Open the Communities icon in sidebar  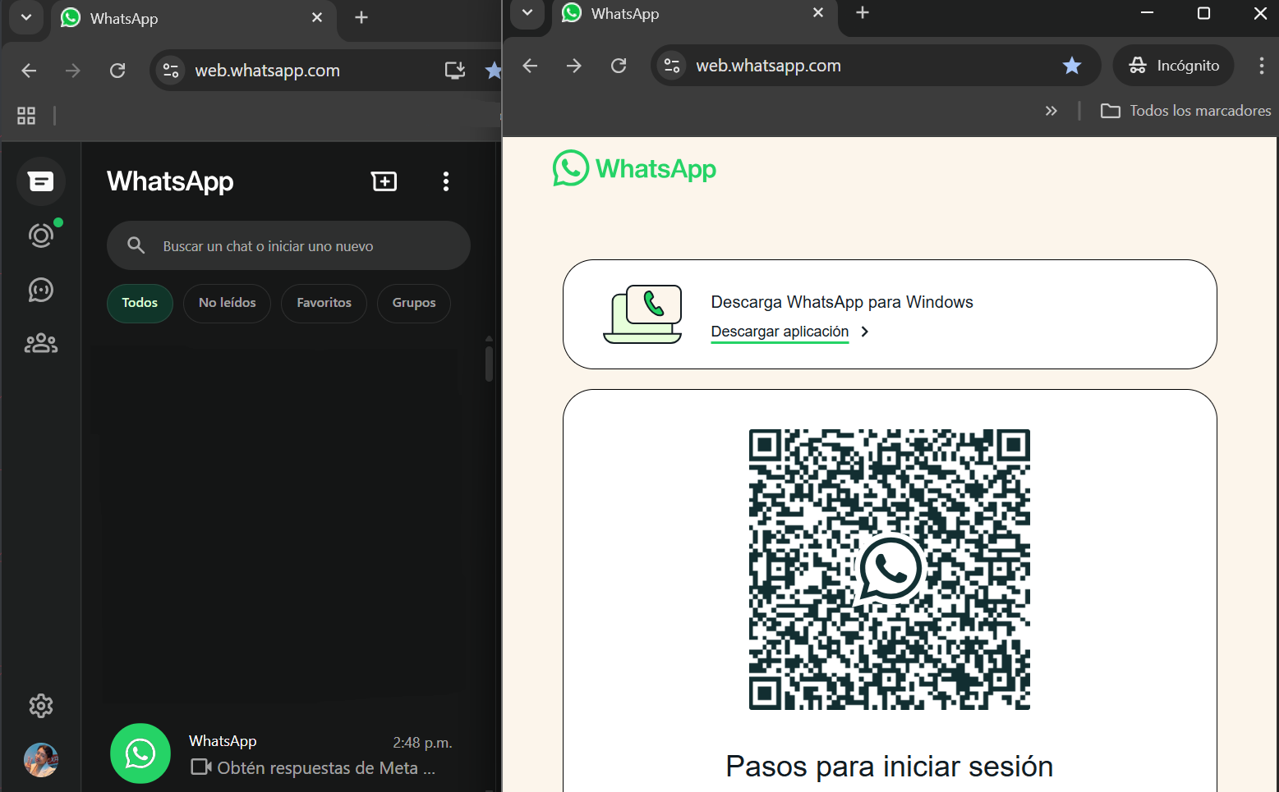(x=40, y=343)
